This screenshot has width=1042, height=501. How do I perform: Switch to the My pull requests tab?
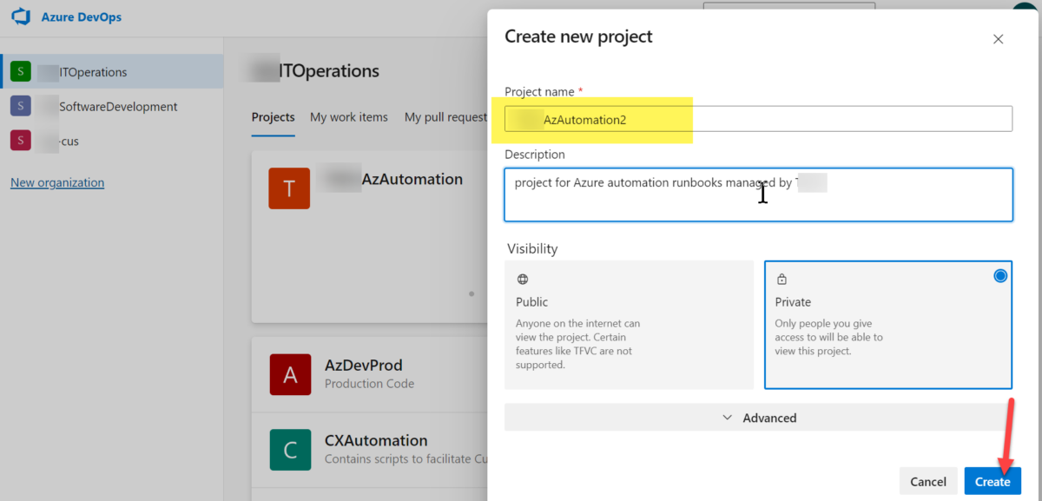(x=446, y=117)
